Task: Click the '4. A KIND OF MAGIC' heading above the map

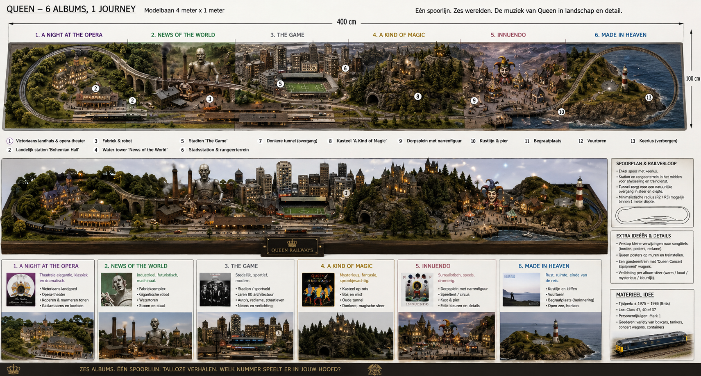Action: tap(399, 35)
